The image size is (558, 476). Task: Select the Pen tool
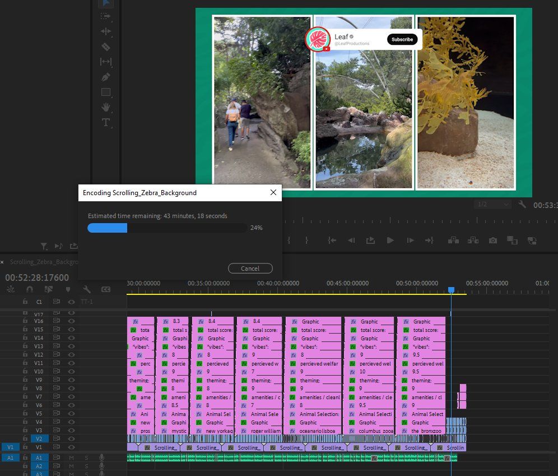click(x=105, y=77)
